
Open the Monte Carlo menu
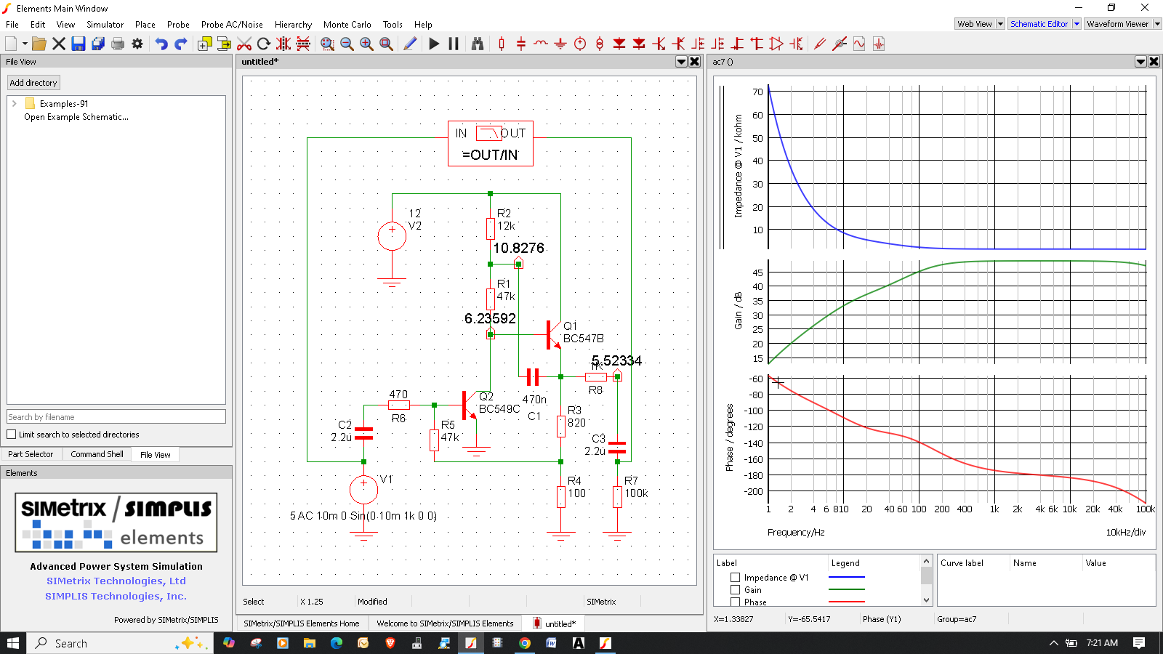point(347,25)
